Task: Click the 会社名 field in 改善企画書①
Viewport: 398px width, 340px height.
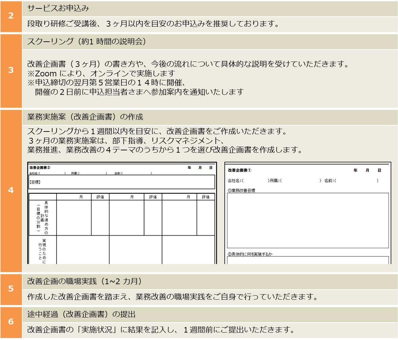Action: 248,181
